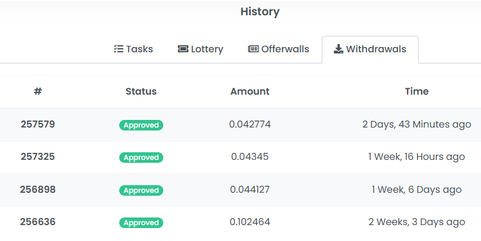Click the amount 0.04345
This screenshot has width=481, height=241.
tap(250, 156)
